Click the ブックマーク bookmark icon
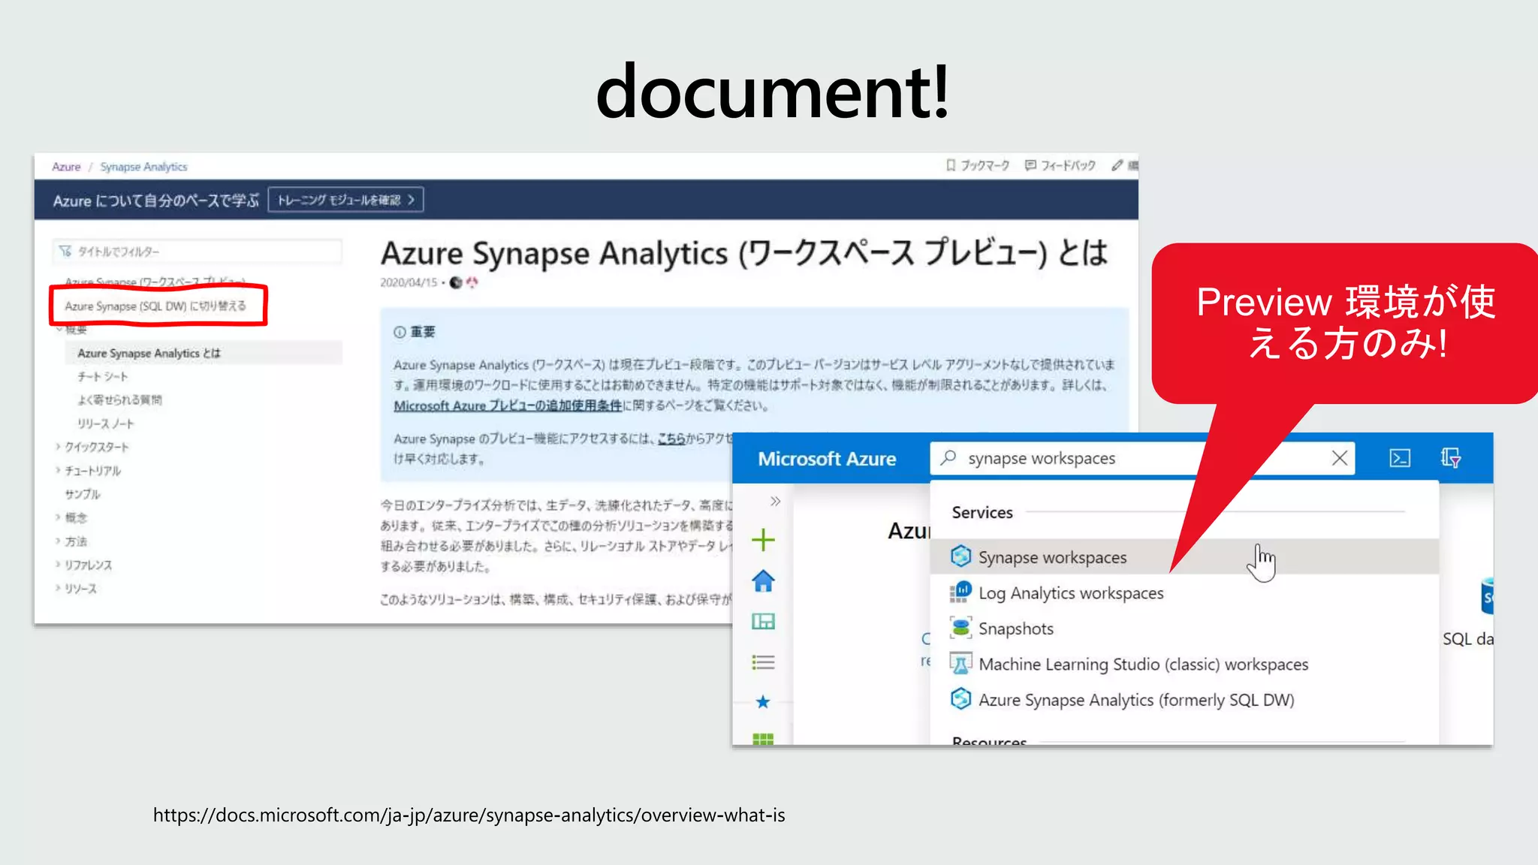 click(x=951, y=165)
